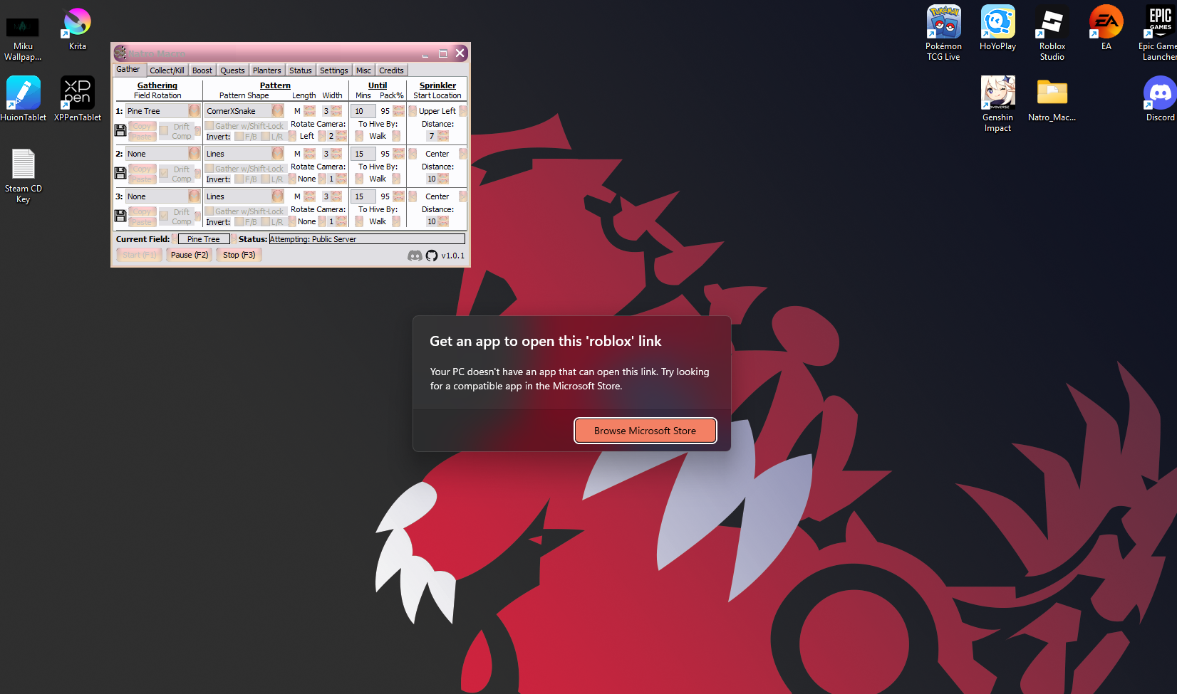Click the Status field showing Attempting: Public Server

click(367, 239)
